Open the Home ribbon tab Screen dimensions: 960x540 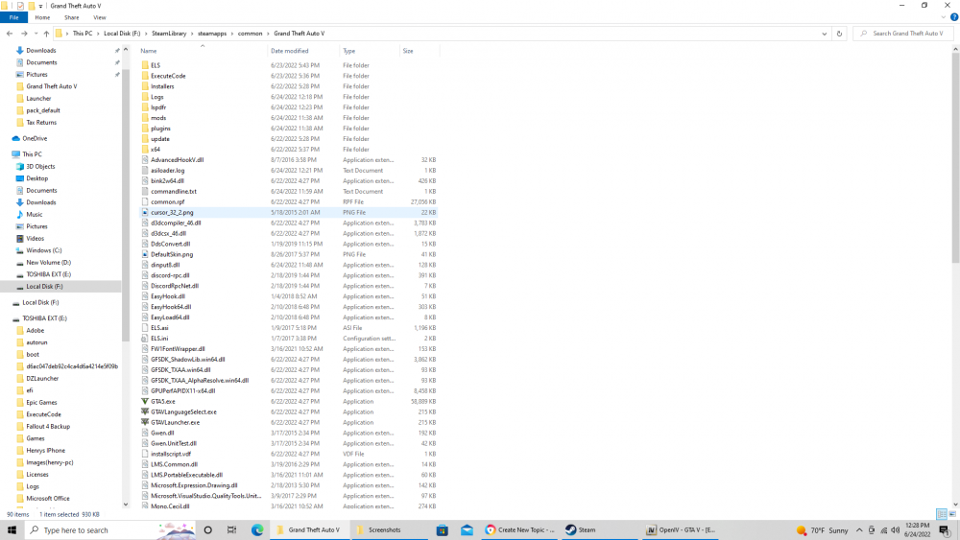point(42,17)
